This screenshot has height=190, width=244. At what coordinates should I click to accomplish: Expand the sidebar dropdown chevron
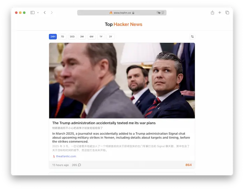click(x=38, y=13)
